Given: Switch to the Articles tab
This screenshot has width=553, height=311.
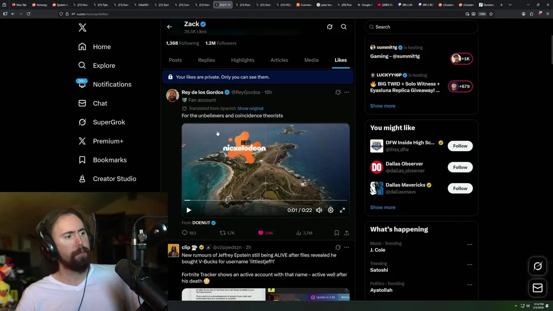Looking at the screenshot, I should [279, 60].
